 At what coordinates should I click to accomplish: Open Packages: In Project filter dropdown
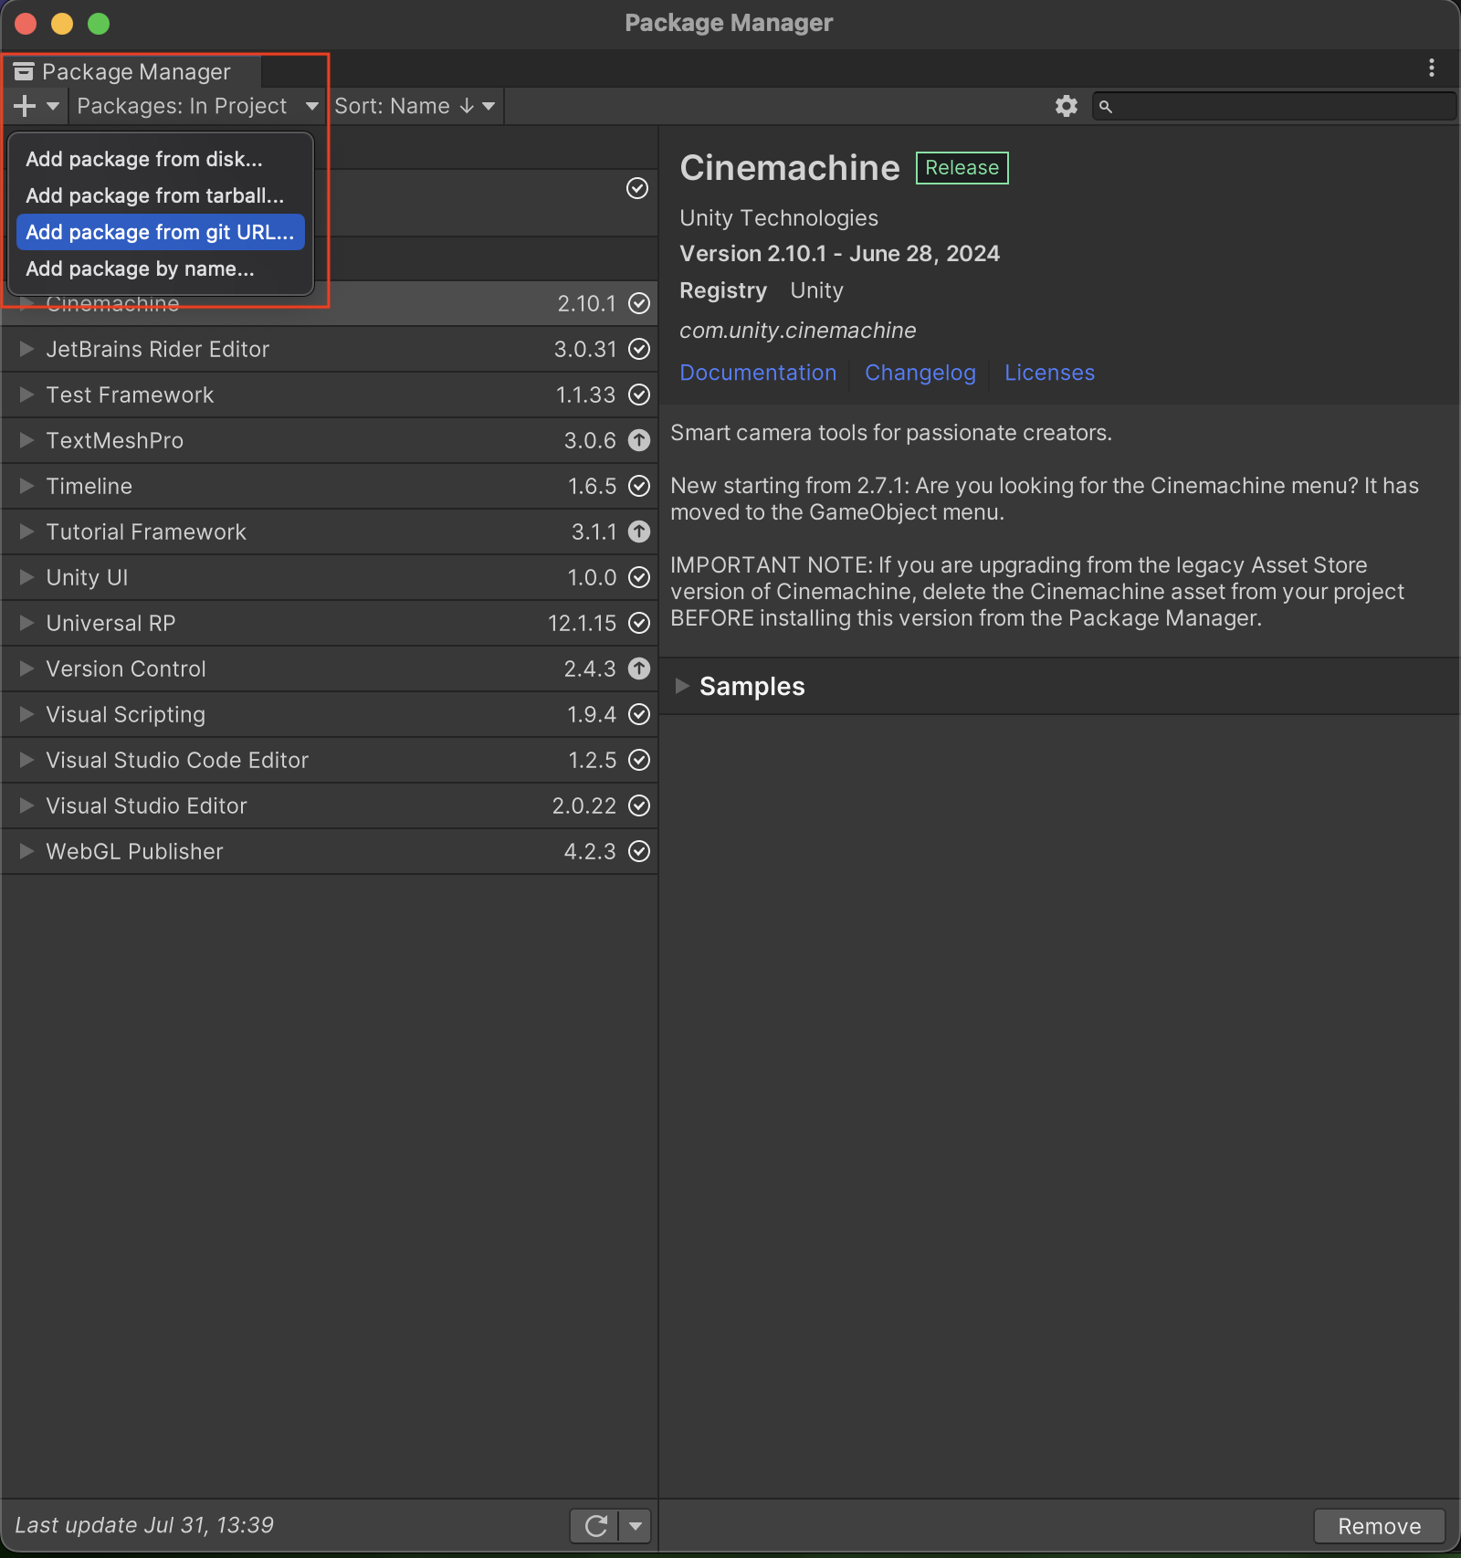pyautogui.click(x=197, y=106)
